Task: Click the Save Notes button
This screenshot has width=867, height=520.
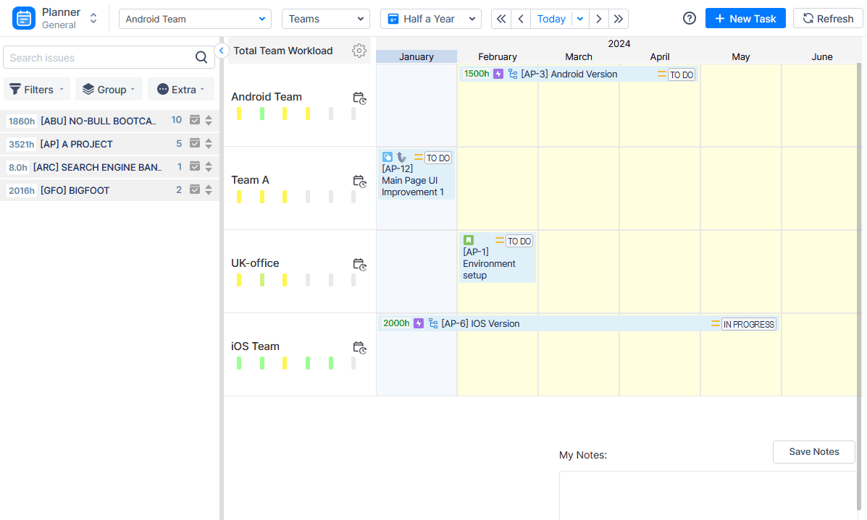Action: [x=813, y=451]
